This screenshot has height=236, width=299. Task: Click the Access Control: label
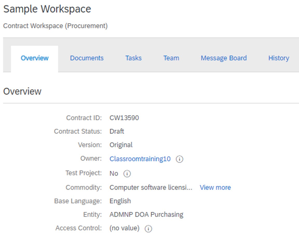tap(79, 228)
